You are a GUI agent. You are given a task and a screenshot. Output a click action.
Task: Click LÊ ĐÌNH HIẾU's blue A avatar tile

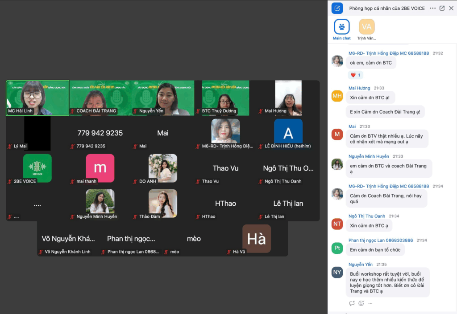point(288,133)
